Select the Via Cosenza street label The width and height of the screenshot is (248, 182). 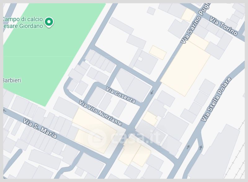(121, 95)
